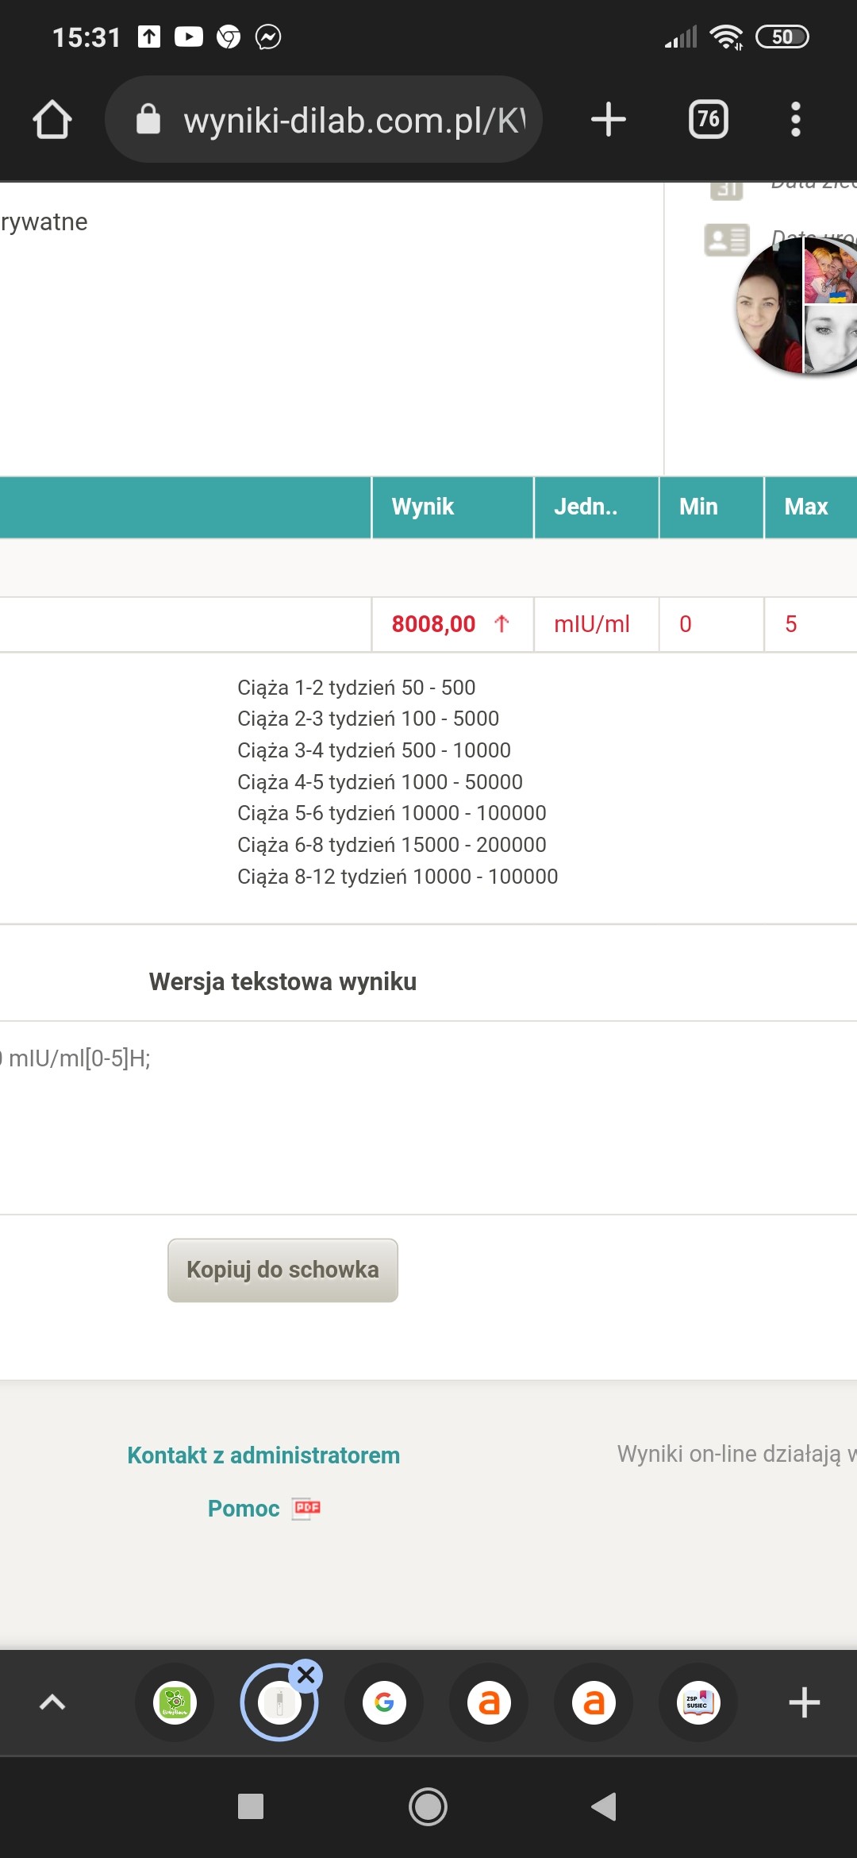This screenshot has height=1858, width=857.
Task: Open the browser three-dot menu
Action: pyautogui.click(x=795, y=120)
